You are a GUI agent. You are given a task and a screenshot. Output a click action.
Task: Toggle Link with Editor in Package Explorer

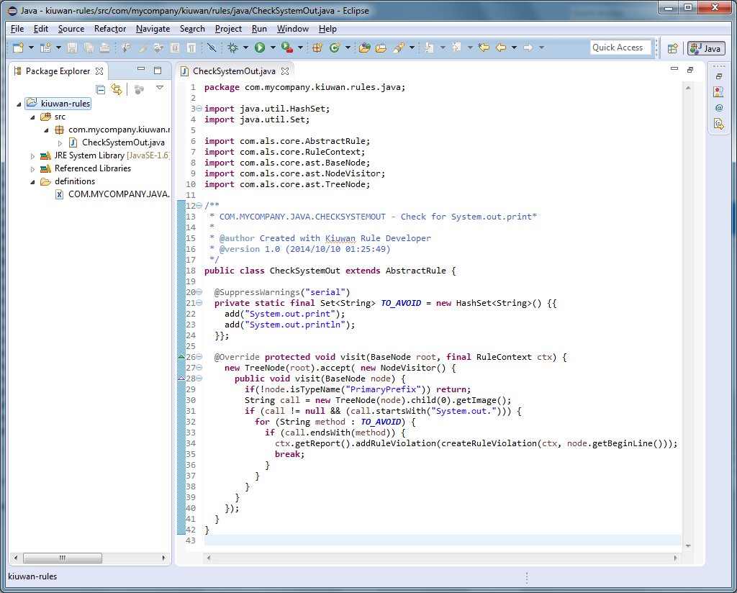[116, 89]
